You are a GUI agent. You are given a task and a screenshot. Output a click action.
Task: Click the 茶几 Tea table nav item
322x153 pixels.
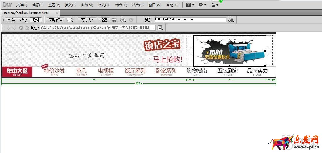coord(81,72)
